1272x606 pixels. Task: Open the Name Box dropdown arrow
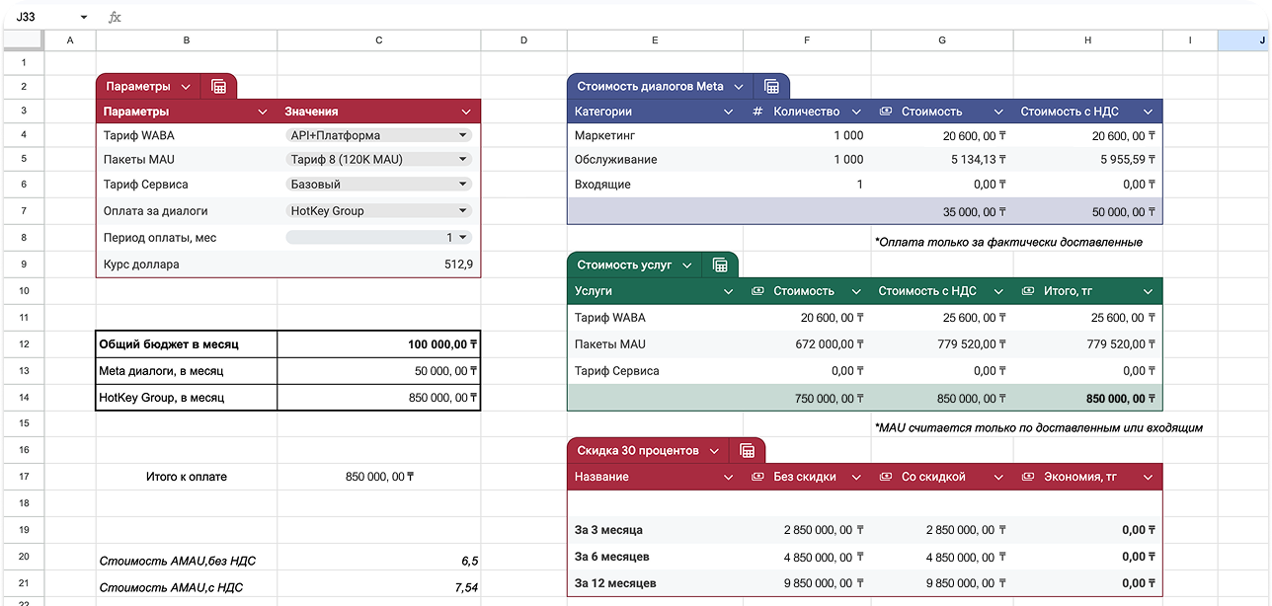pos(84,17)
